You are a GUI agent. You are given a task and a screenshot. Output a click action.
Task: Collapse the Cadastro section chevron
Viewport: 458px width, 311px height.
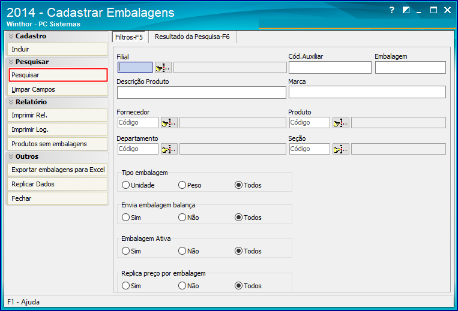[x=11, y=36]
